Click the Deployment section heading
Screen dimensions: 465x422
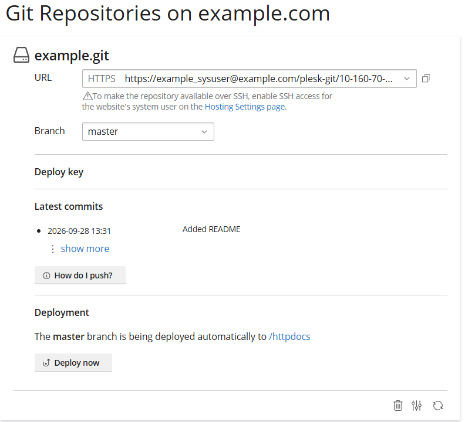click(62, 313)
